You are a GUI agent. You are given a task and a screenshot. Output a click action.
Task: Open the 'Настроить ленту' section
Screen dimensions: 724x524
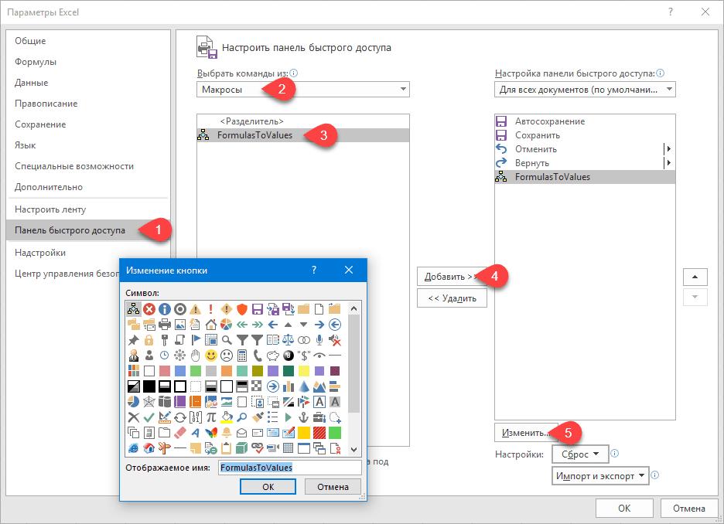point(50,209)
